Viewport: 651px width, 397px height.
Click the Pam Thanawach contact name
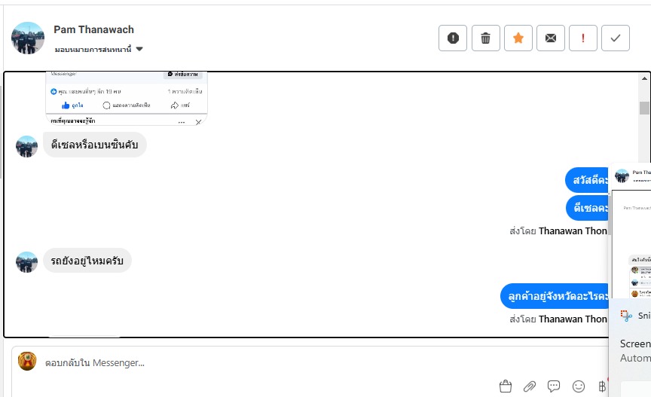point(93,29)
